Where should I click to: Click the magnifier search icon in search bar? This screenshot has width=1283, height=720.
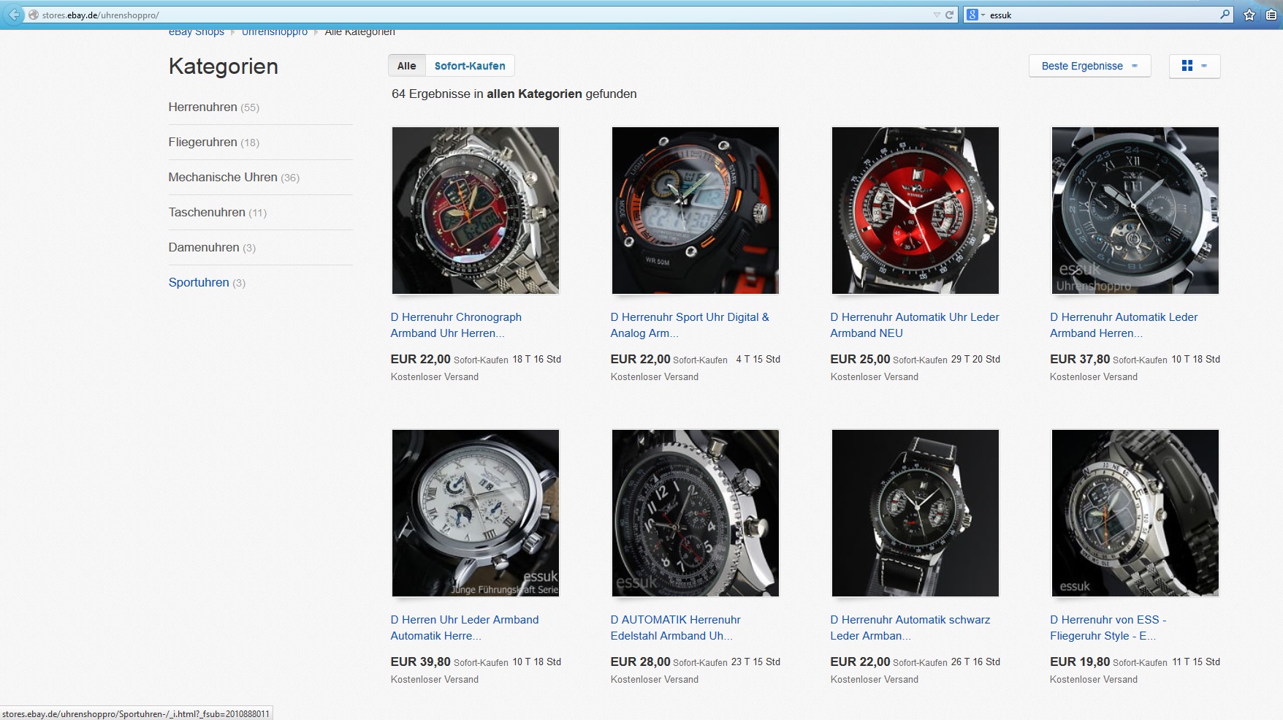pyautogui.click(x=1225, y=15)
